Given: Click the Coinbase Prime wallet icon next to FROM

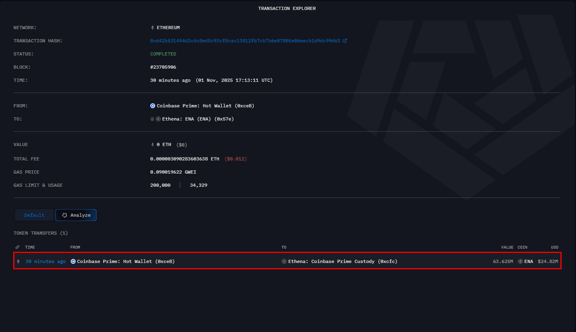Looking at the screenshot, I should pos(153,105).
